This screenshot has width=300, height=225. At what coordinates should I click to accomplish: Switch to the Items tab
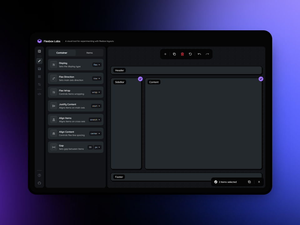(89, 52)
